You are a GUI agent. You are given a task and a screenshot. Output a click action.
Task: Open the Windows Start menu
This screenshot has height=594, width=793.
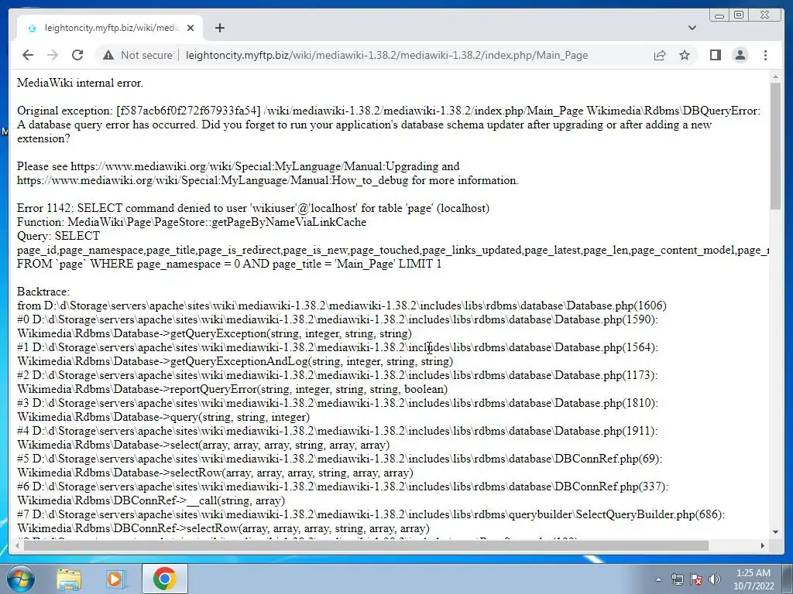click(19, 579)
